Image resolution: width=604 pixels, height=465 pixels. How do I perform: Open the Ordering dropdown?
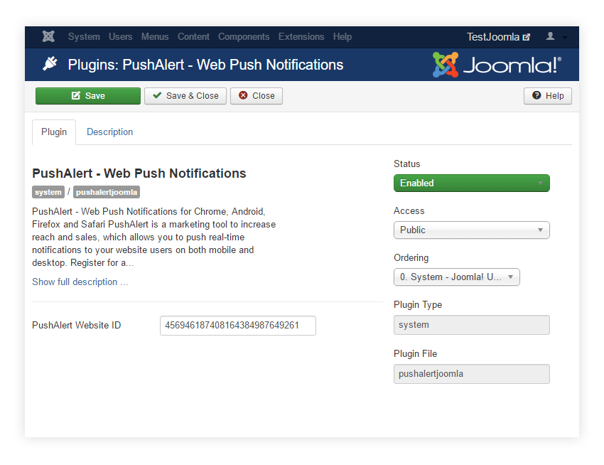[457, 277]
